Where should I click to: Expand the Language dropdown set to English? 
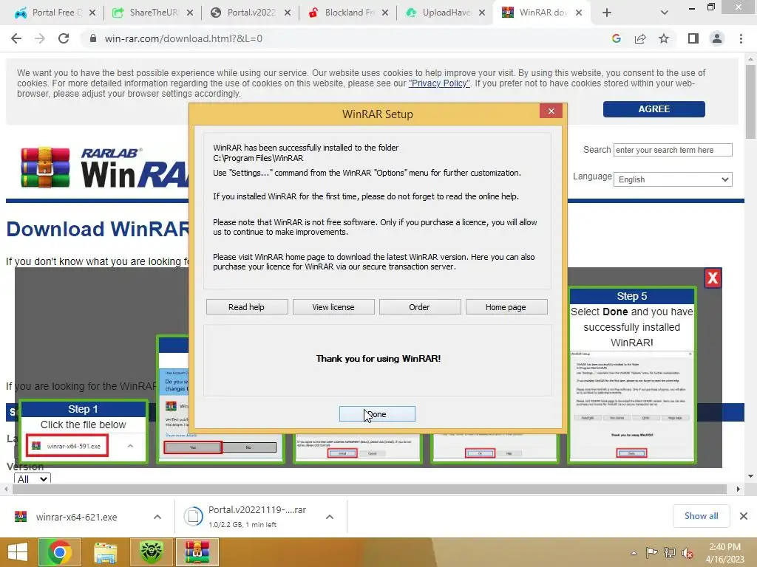(673, 179)
